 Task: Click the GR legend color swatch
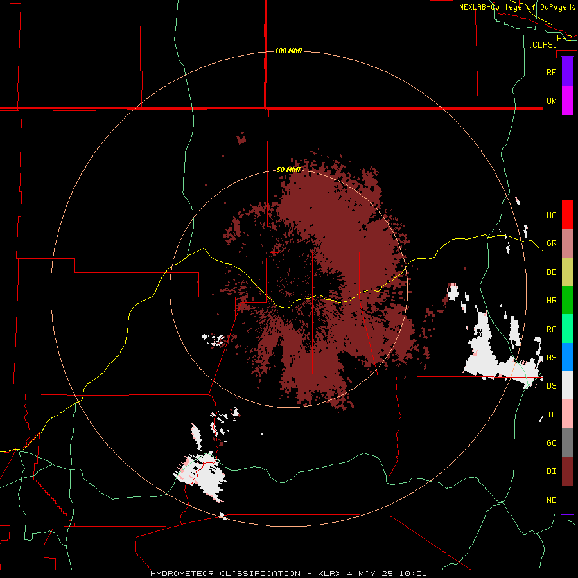tap(567, 243)
